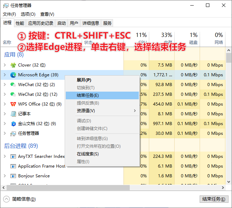Click the 后台进程 (89) group heading
Viewport: 232px width, 208px height.
[x=21, y=146]
